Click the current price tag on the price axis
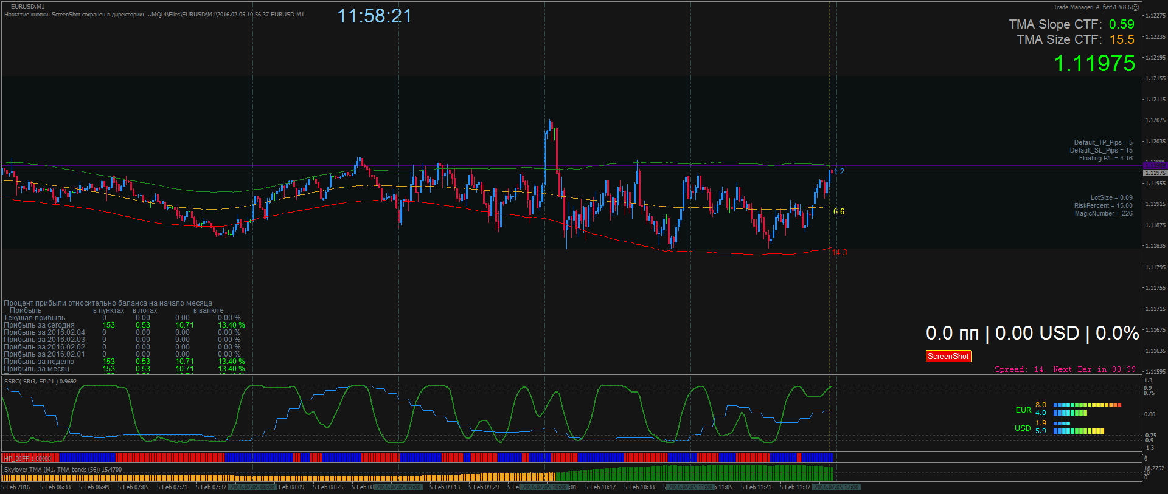 (1155, 173)
